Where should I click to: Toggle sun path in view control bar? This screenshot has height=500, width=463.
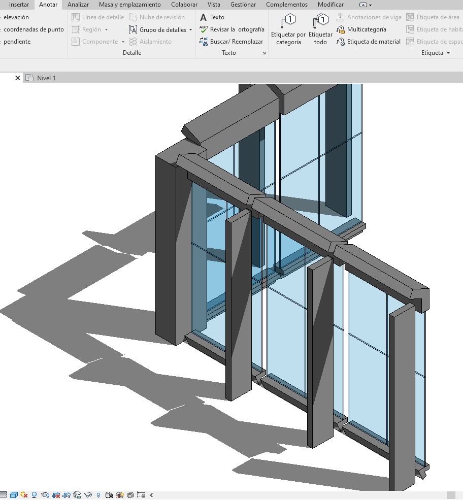[x=24, y=495]
